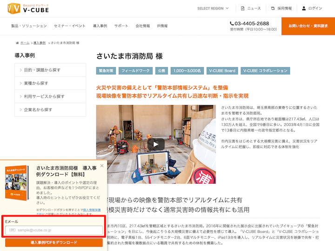This screenshot has height=251, width=335.
Task: Focus the Eメール input field
Action: pos(54,230)
